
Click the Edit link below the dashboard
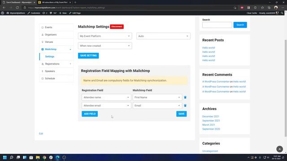click(41, 134)
